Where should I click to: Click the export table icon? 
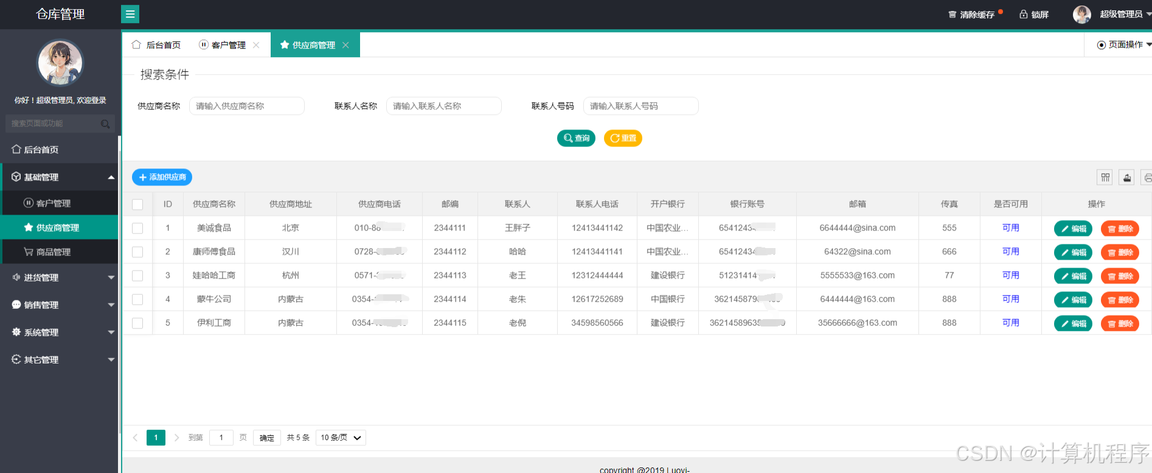(x=1127, y=178)
